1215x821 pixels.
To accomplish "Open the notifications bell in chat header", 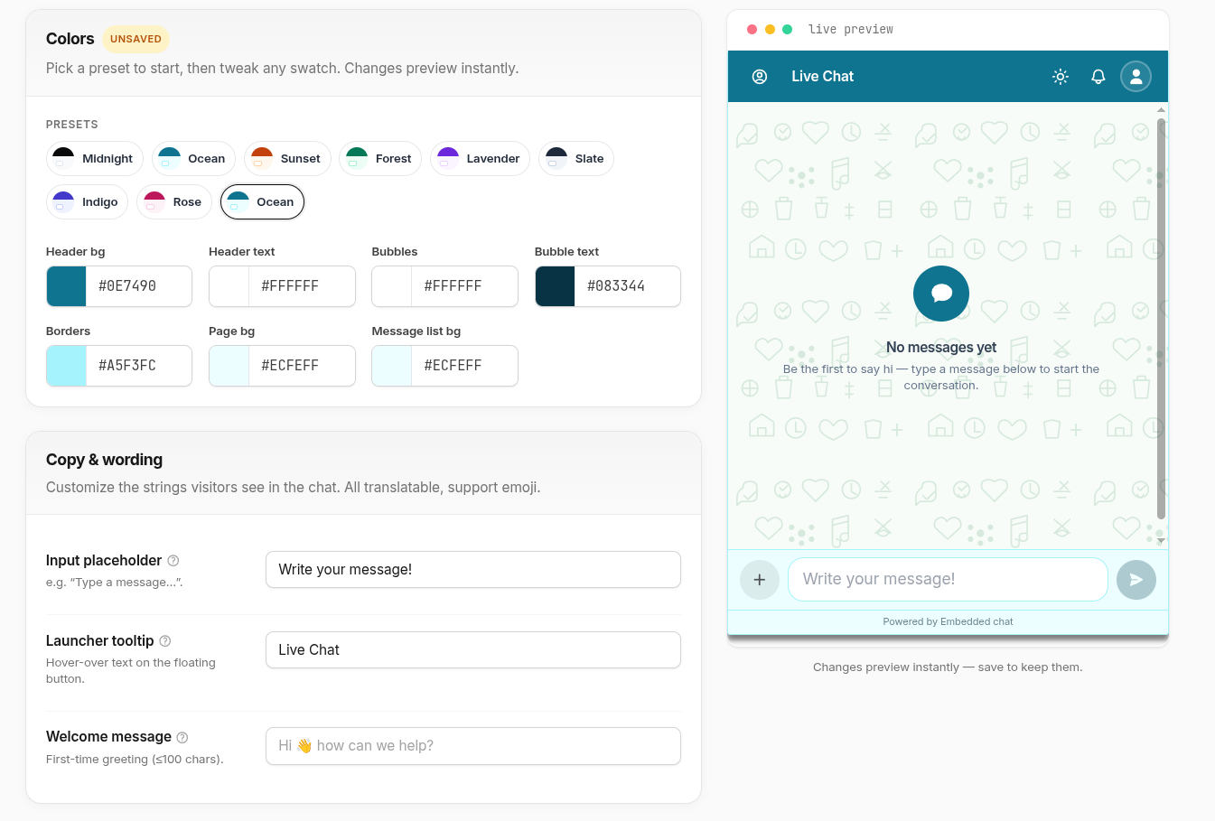I will 1098,77.
